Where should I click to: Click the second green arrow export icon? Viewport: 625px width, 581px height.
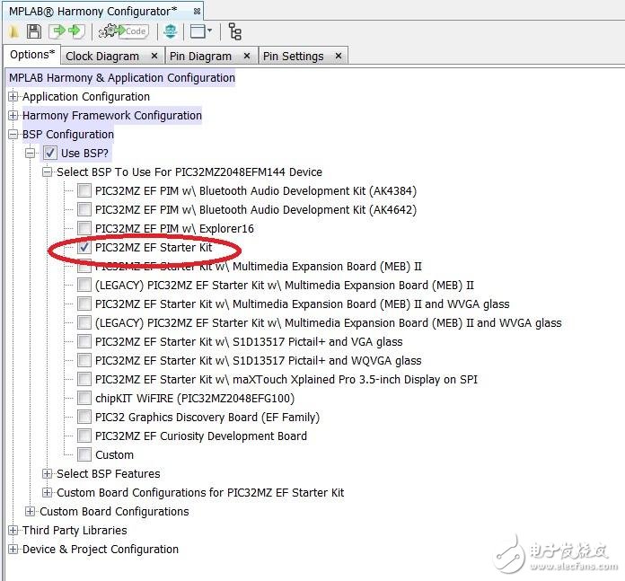[76, 31]
